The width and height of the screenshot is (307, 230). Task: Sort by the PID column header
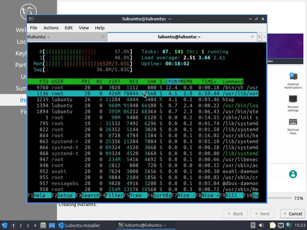point(44,81)
